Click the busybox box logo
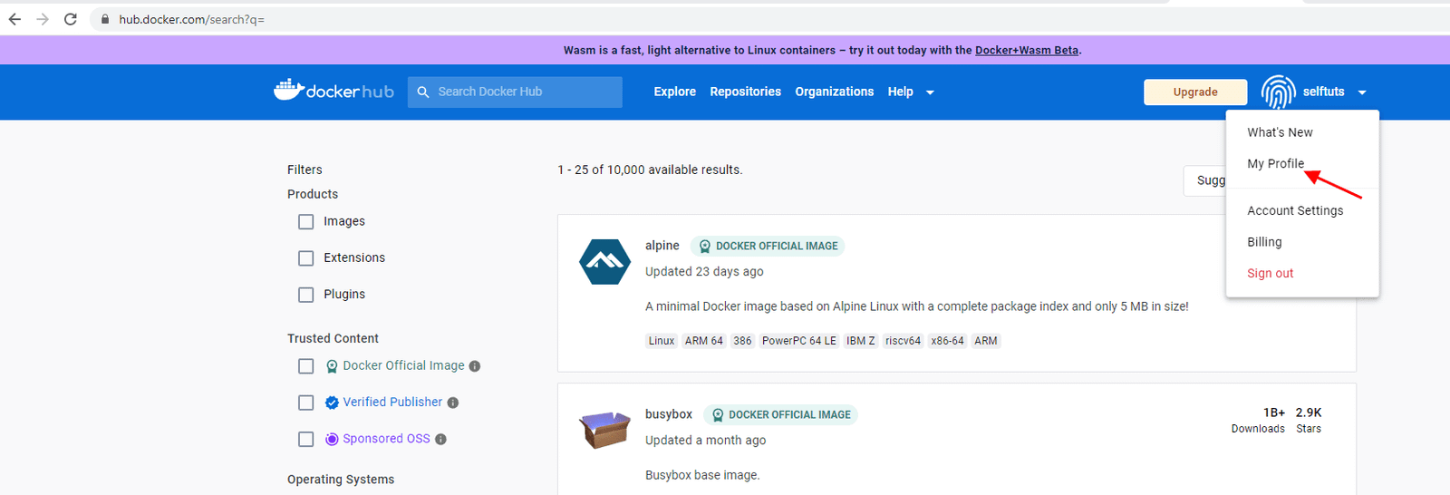This screenshot has height=495, width=1450. click(x=604, y=431)
